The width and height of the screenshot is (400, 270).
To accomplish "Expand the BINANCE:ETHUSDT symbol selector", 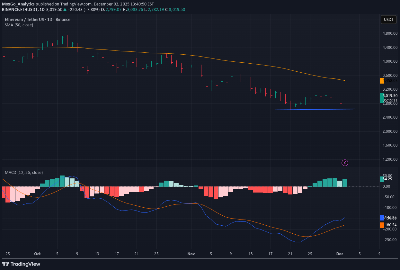I will click(20, 10).
